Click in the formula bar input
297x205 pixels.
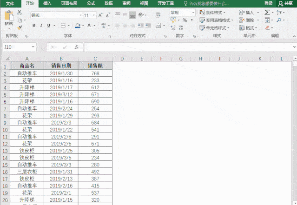[x=187, y=47]
